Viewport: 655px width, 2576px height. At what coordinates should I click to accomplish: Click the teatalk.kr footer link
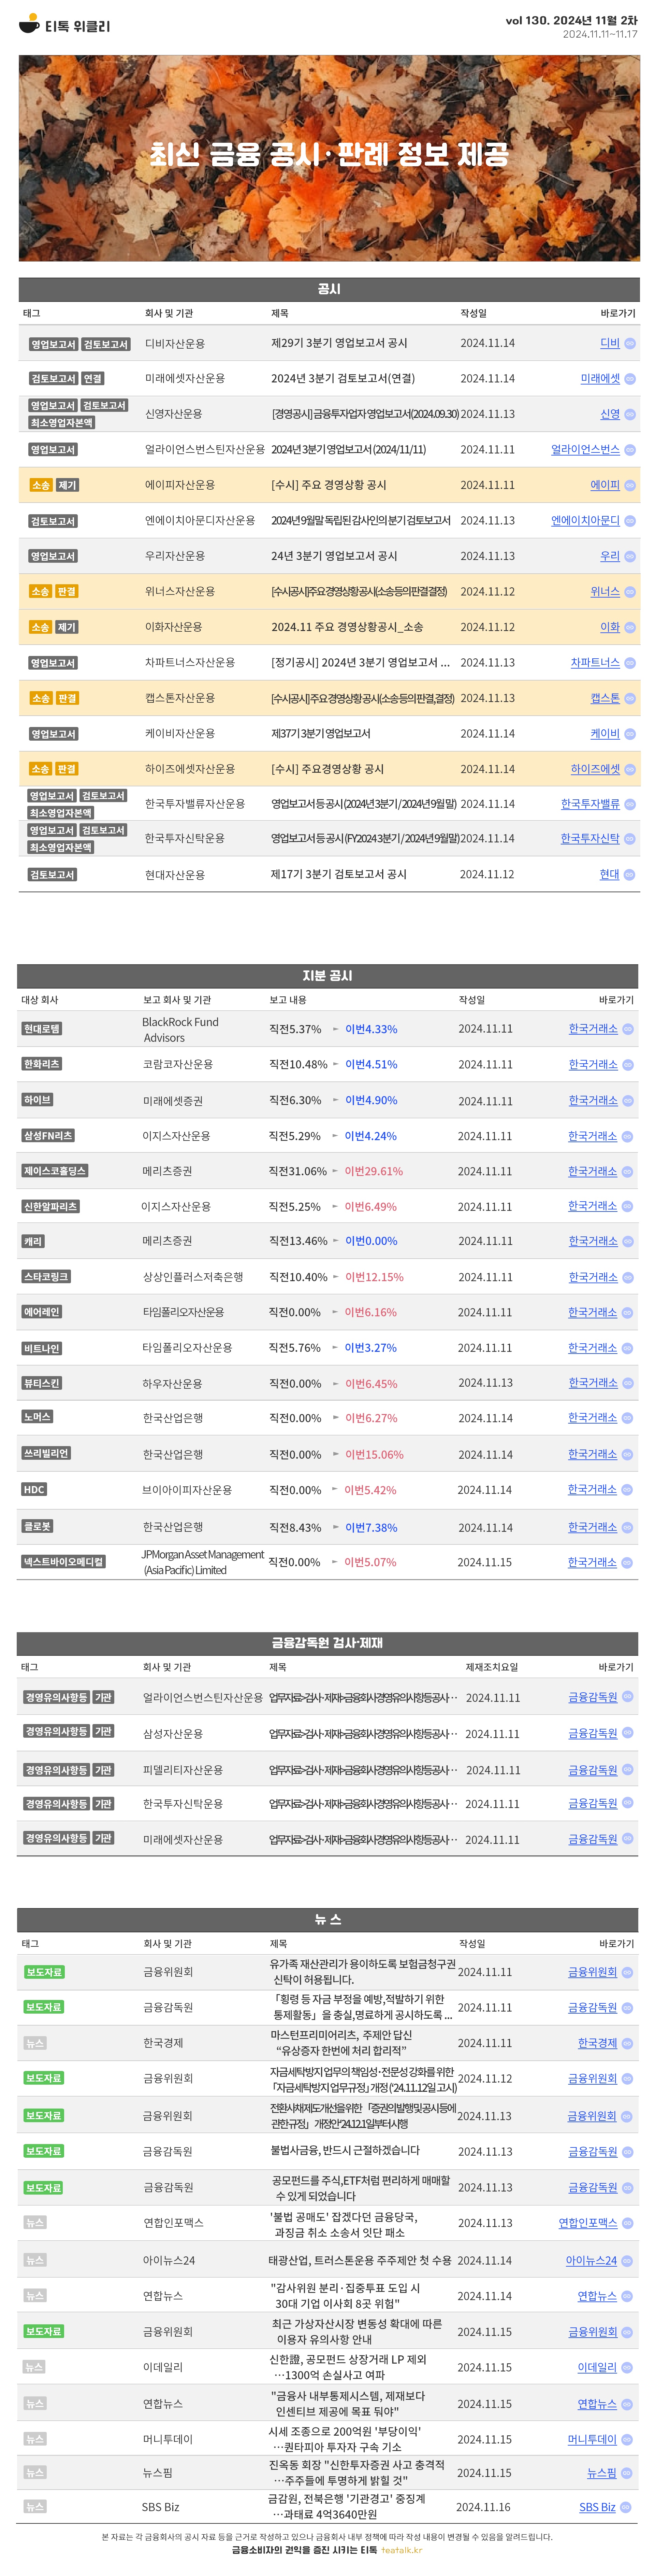click(x=402, y=2550)
